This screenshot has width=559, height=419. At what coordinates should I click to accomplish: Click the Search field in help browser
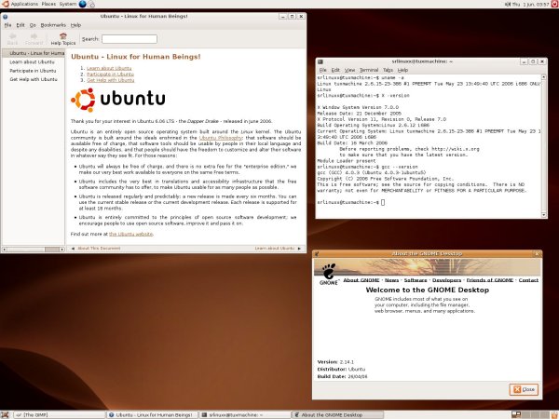129,39
